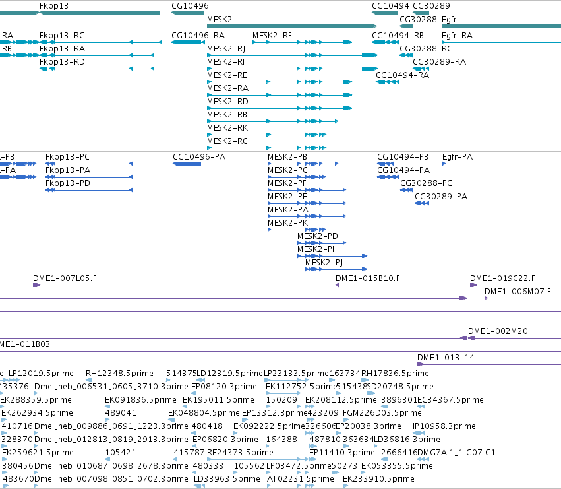561x489 pixels.
Task: Click the CG30289-PA protein label
Action: [441, 197]
